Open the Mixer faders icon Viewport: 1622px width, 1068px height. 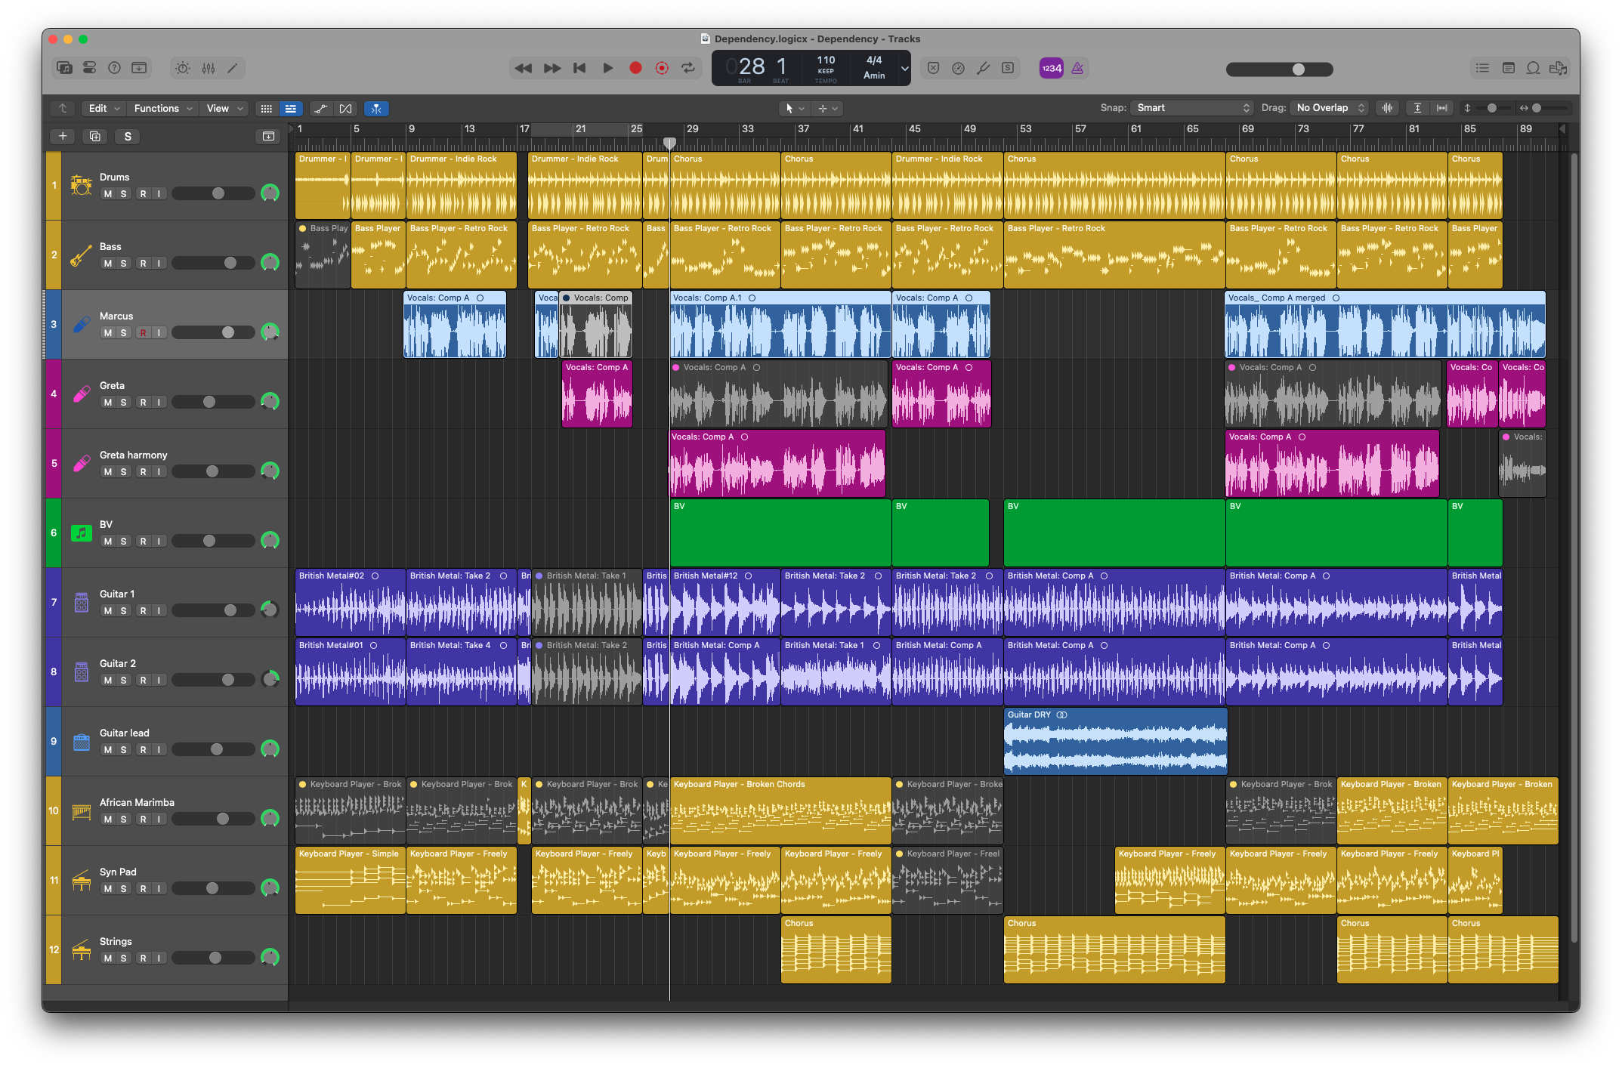[208, 68]
